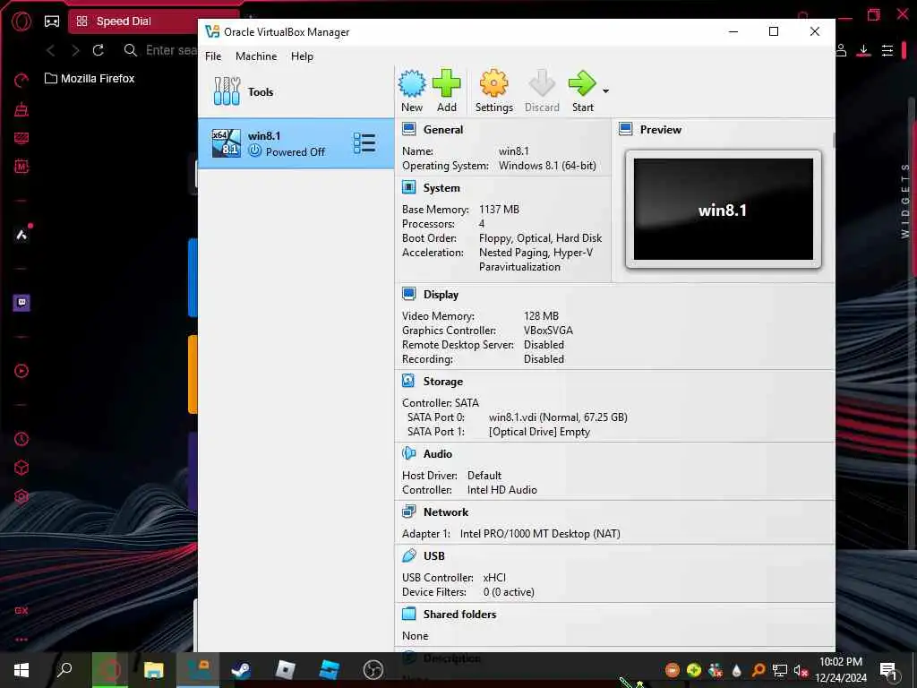Click the New virtual machine icon
Image resolution: width=917 pixels, height=688 pixels.
(412, 83)
